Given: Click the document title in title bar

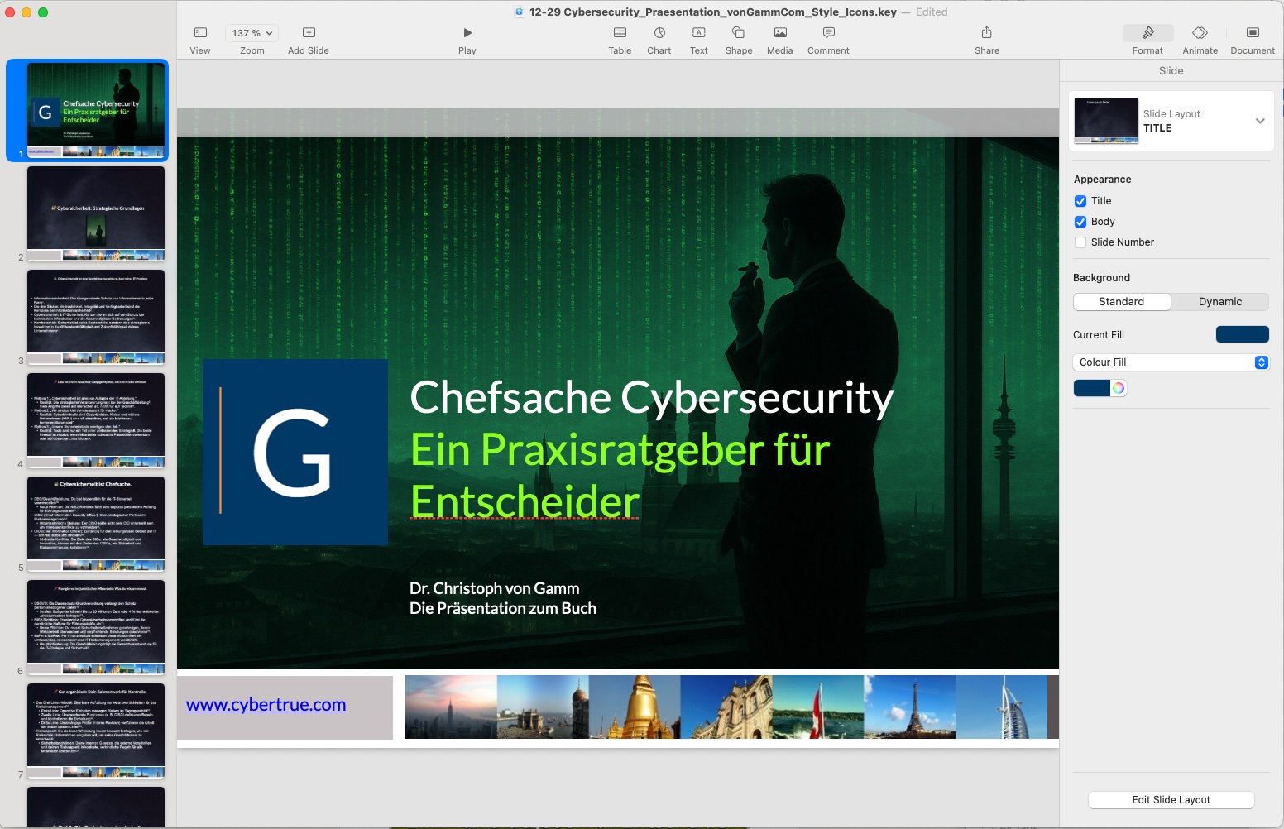Looking at the screenshot, I should [x=713, y=12].
